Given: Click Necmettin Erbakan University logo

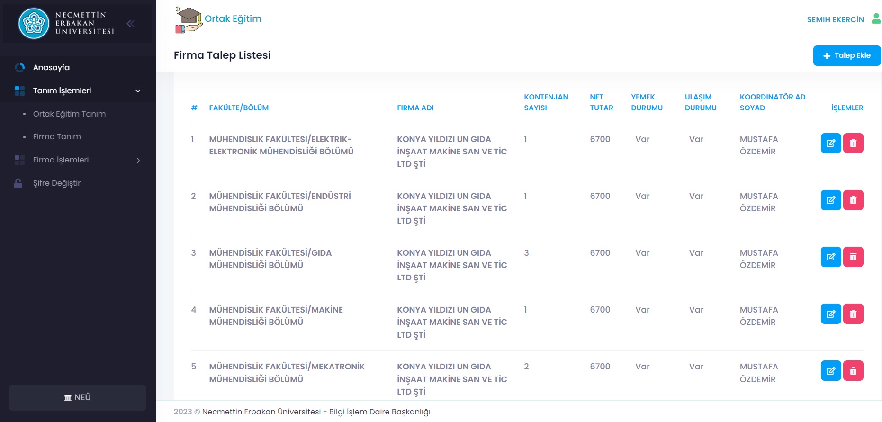Looking at the screenshot, I should pos(34,23).
